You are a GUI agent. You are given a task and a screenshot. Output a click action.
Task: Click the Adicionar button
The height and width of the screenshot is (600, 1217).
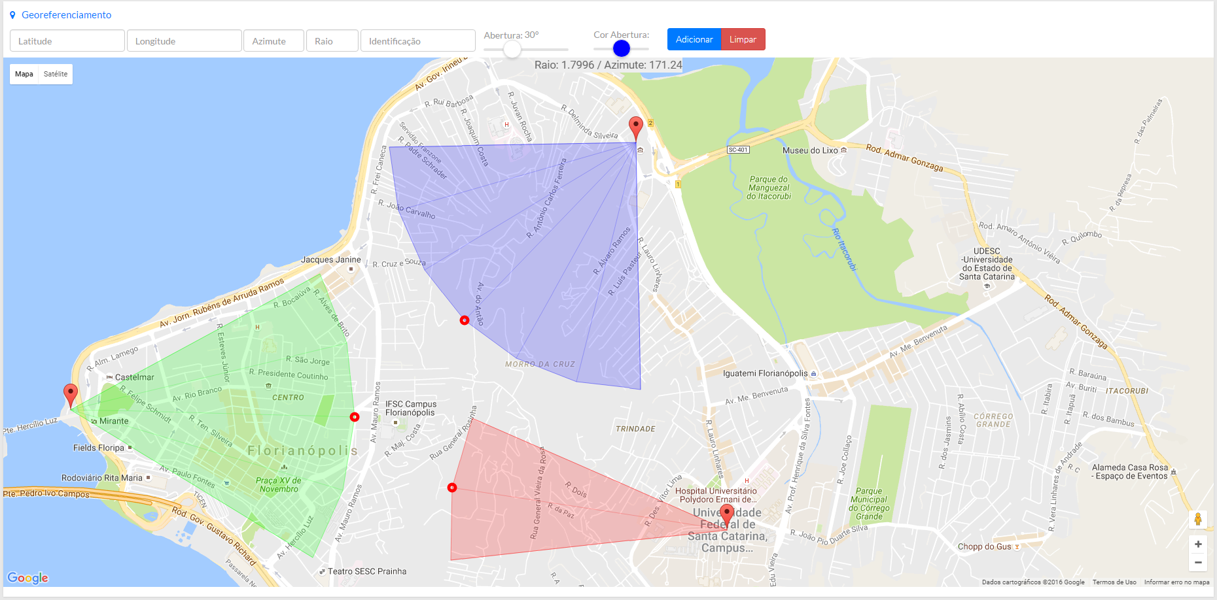tap(694, 39)
